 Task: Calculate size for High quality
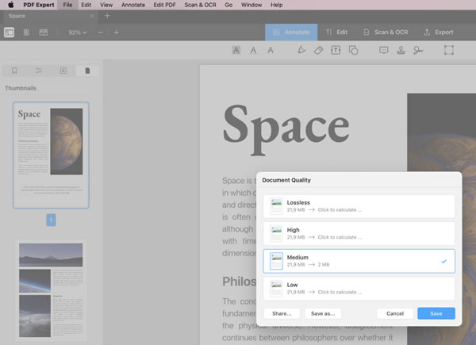(x=340, y=237)
